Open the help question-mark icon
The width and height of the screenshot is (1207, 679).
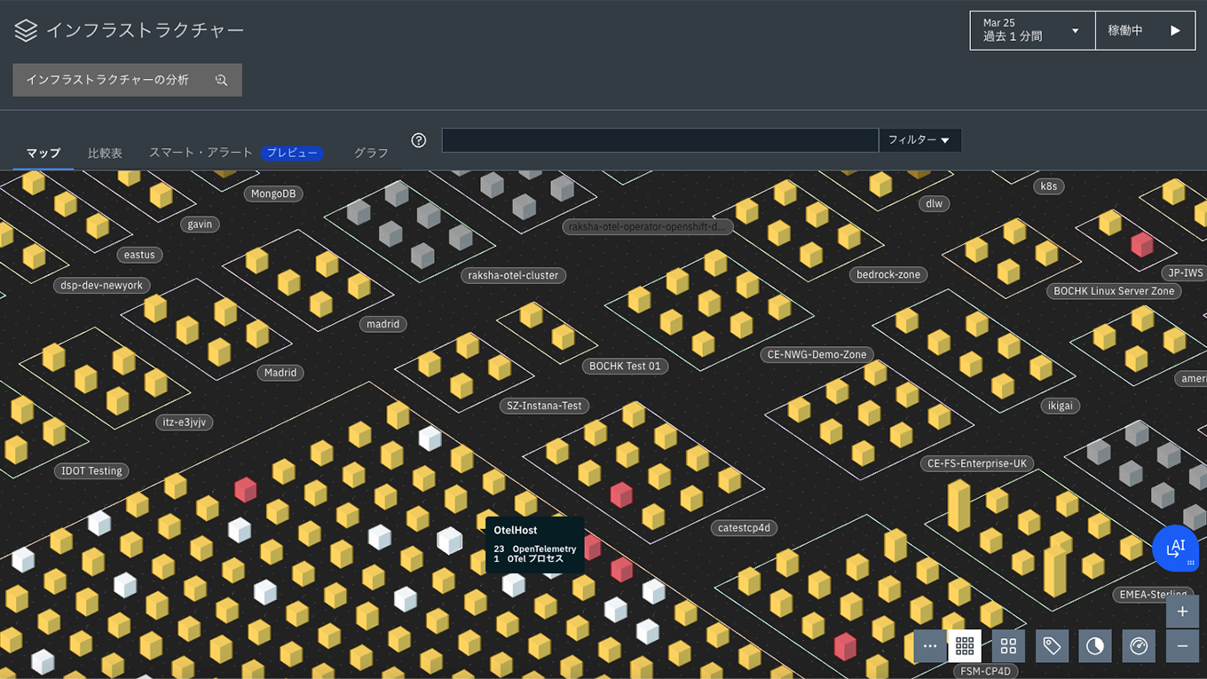(x=419, y=140)
